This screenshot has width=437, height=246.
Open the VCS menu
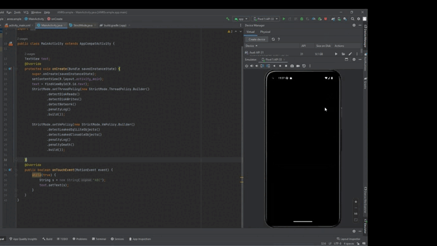tap(26, 12)
